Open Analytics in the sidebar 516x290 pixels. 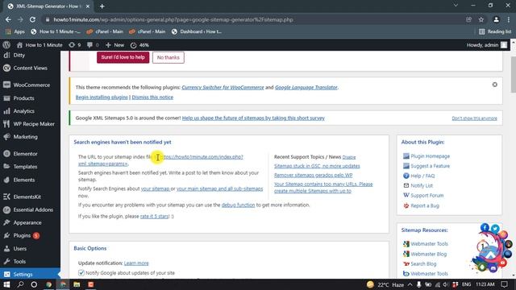pyautogui.click(x=23, y=111)
